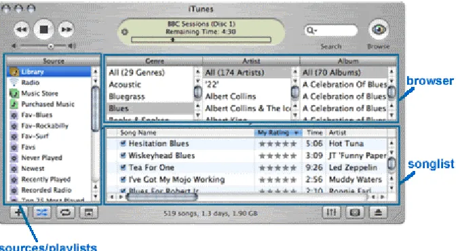Click the high volume speaker icon
The image size is (460, 251).
coord(72,45)
